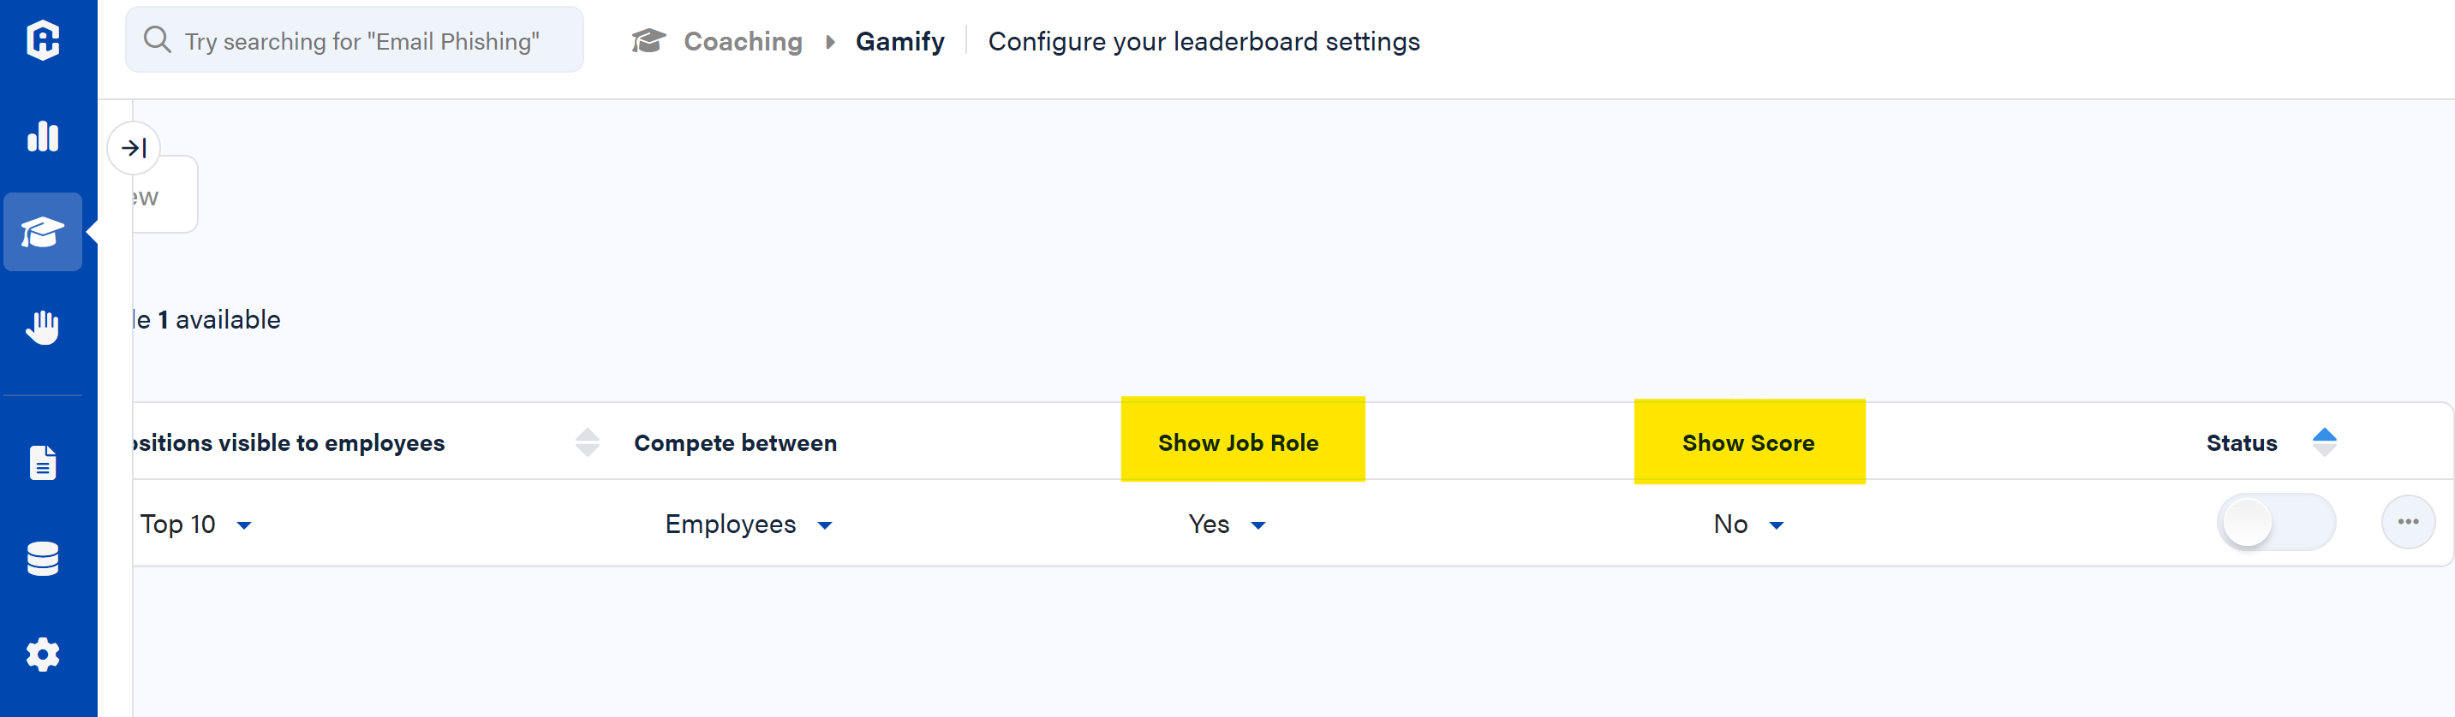This screenshot has height=717, width=2455.
Task: Click the Gamify breadcrumb item
Action: 899,42
